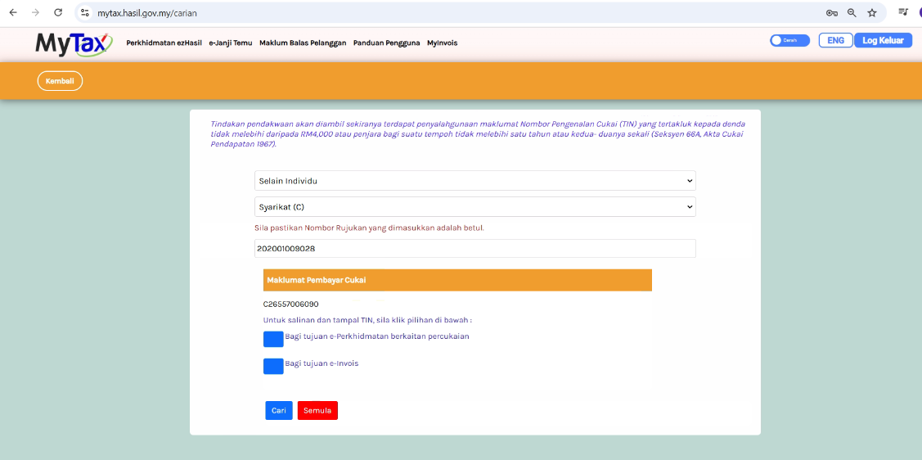Switch language with the ENG button
The image size is (922, 460).
[x=835, y=40]
